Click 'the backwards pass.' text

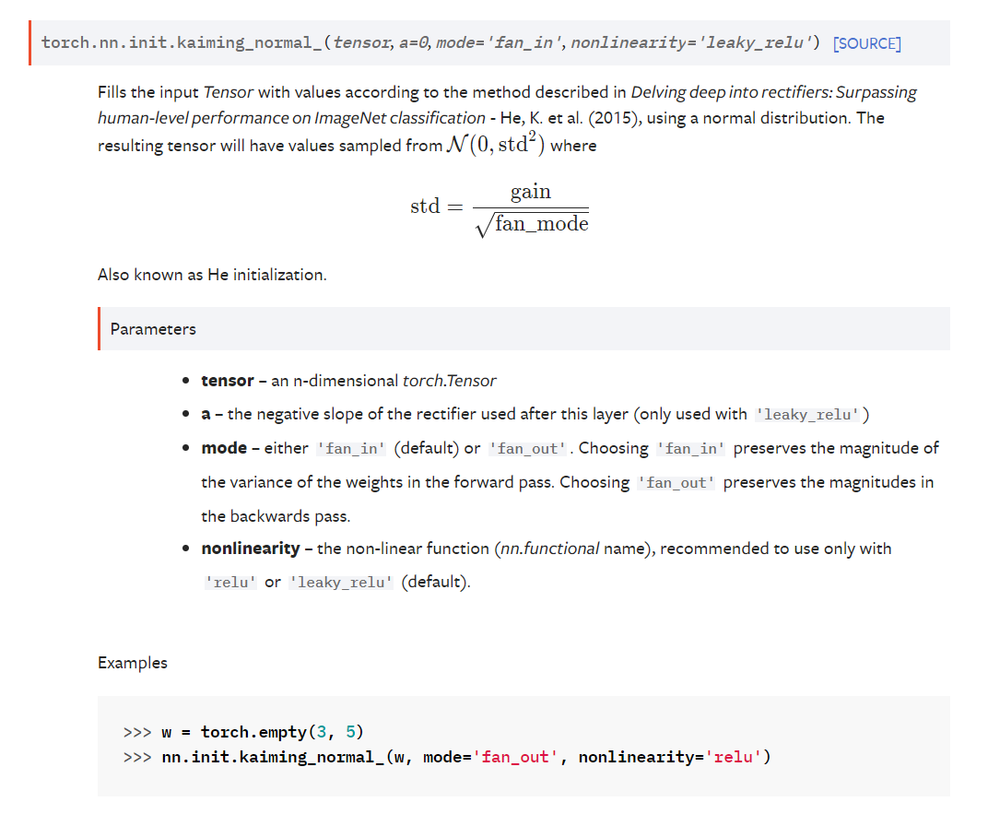276,516
